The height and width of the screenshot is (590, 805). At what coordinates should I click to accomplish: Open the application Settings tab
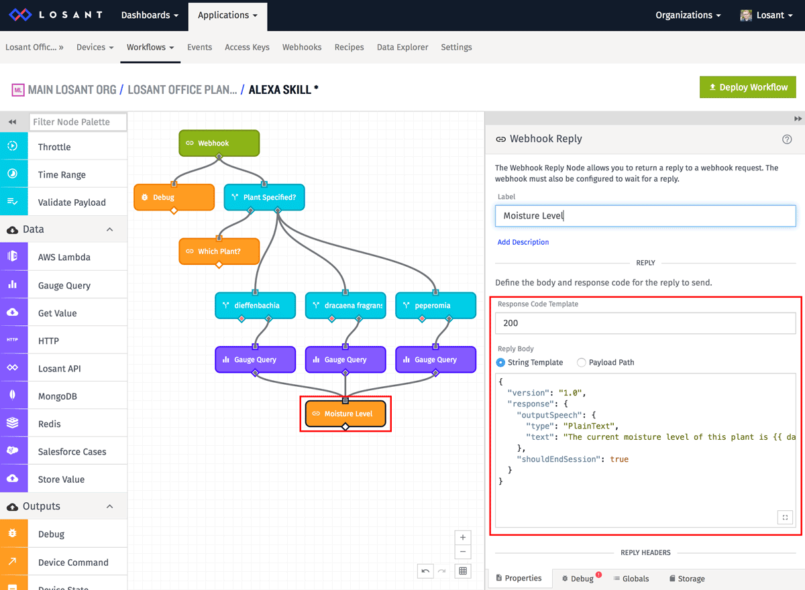[456, 47]
